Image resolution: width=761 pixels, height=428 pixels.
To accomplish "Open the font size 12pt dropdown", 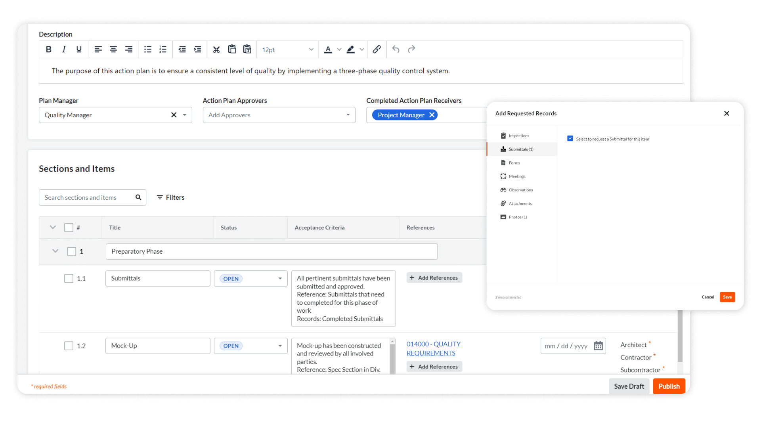I will (288, 50).
